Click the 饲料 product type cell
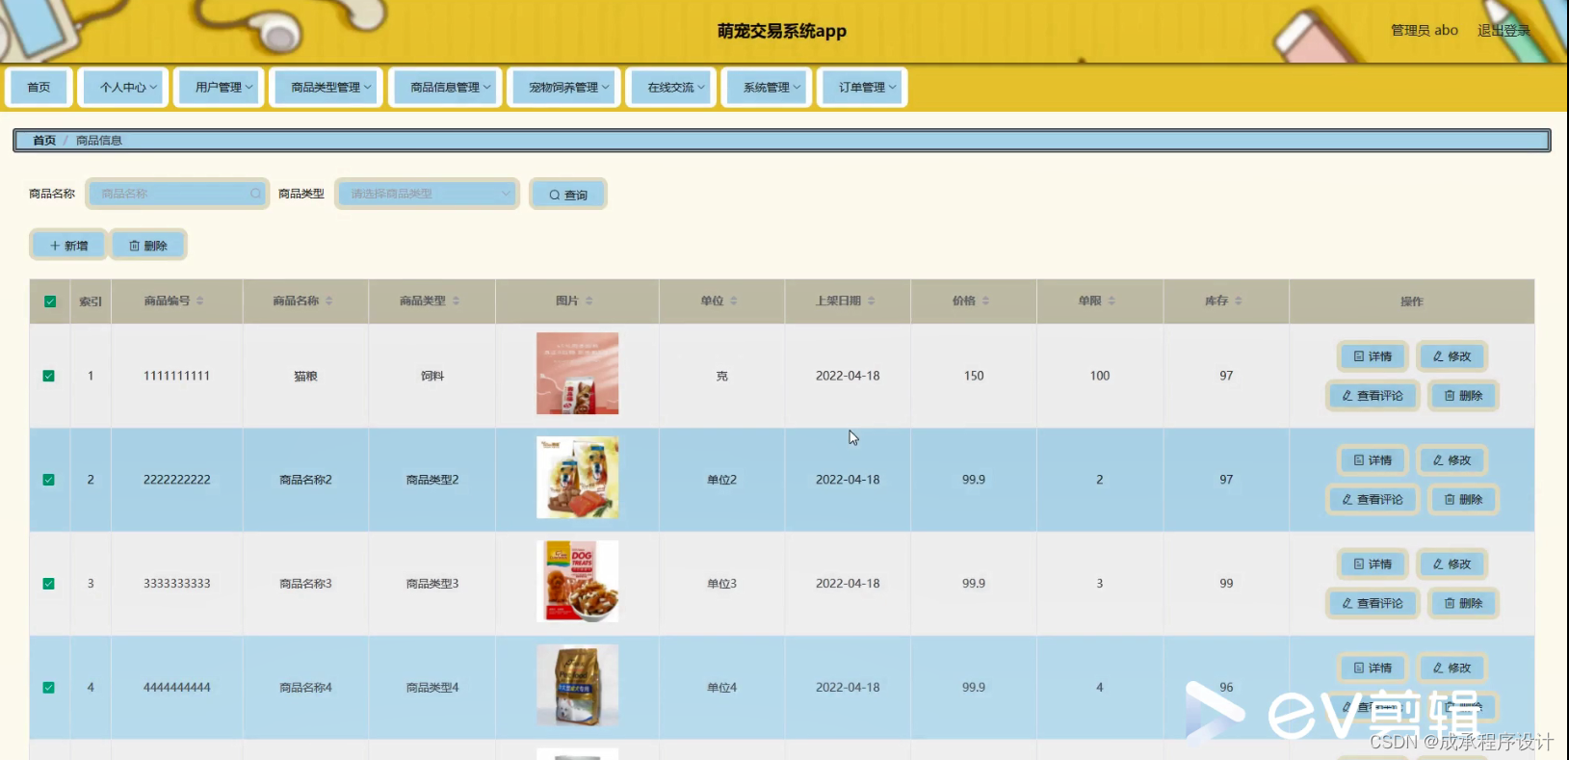 pos(432,376)
